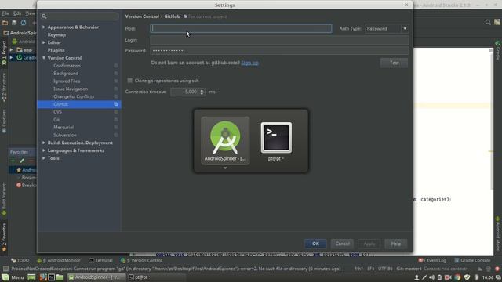
Task: Select Plugins in settings tree
Action: (x=56, y=50)
